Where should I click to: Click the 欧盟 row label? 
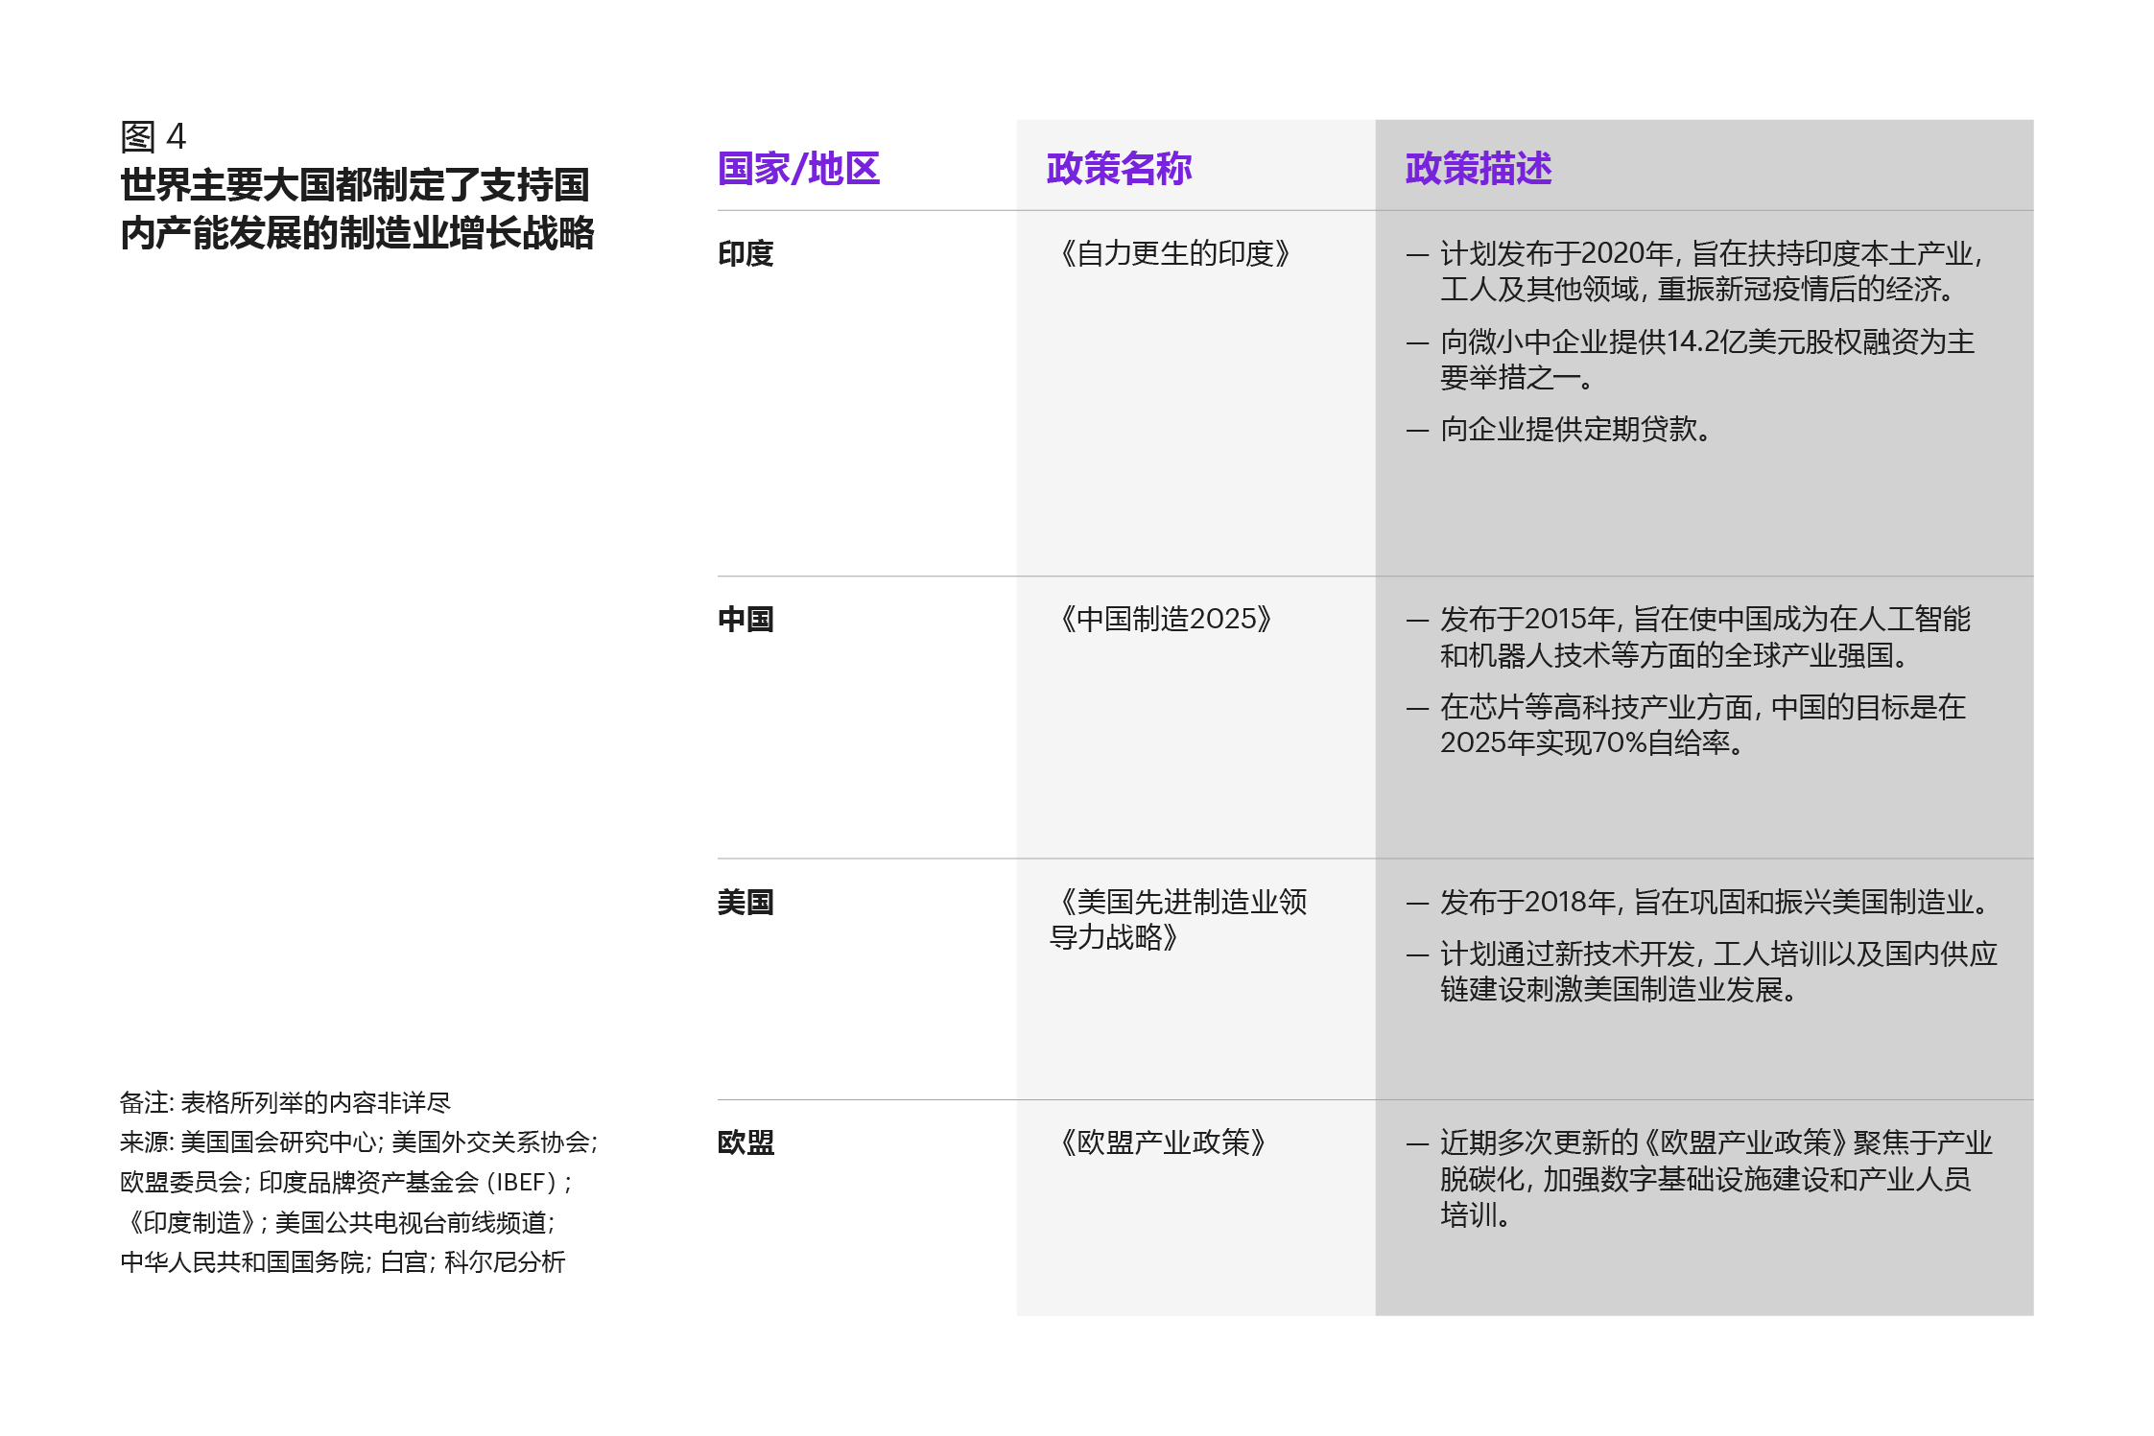point(746,1143)
